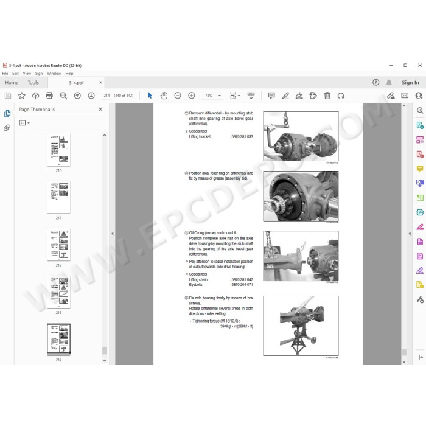The height and width of the screenshot is (426, 426).
Task: Rotate the page view icon
Action: point(341,96)
